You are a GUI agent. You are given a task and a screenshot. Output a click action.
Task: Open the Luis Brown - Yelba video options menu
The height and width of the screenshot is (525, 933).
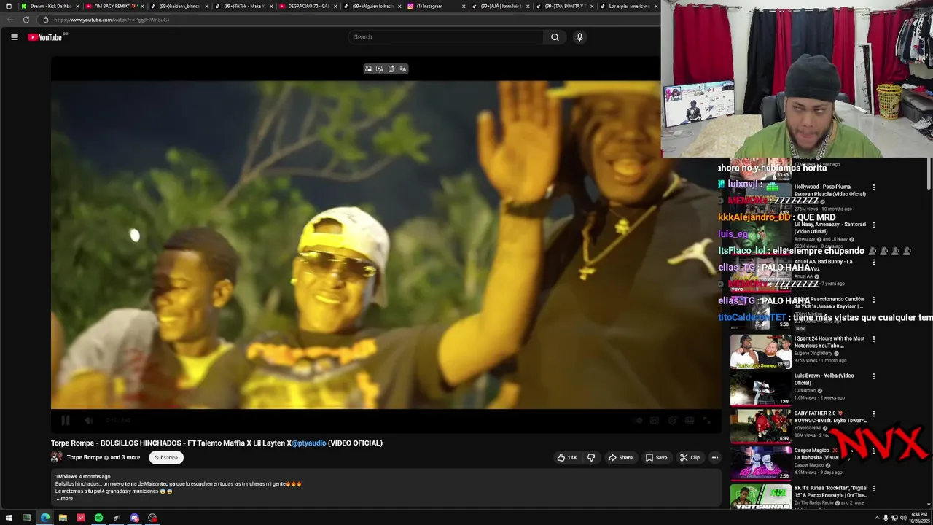click(873, 376)
